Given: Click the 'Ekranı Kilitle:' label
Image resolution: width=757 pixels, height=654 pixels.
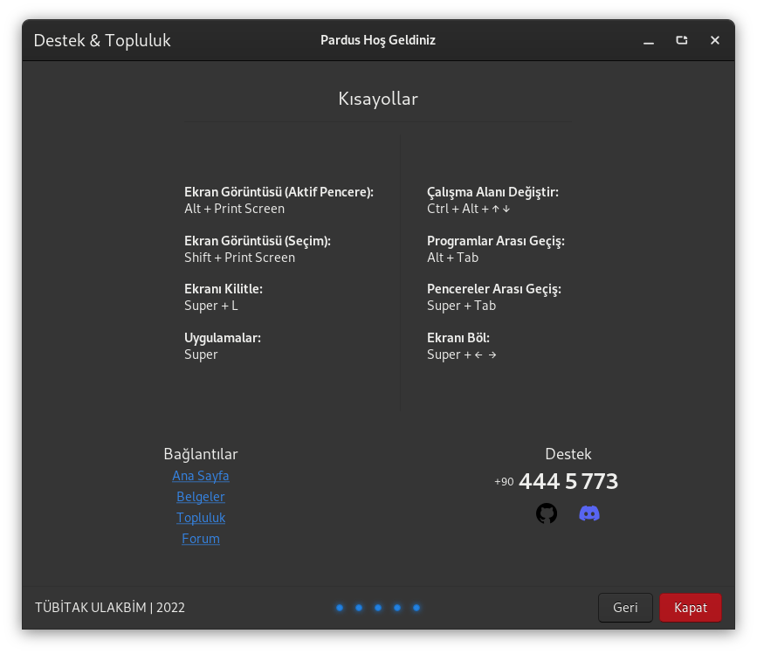Looking at the screenshot, I should pos(224,289).
